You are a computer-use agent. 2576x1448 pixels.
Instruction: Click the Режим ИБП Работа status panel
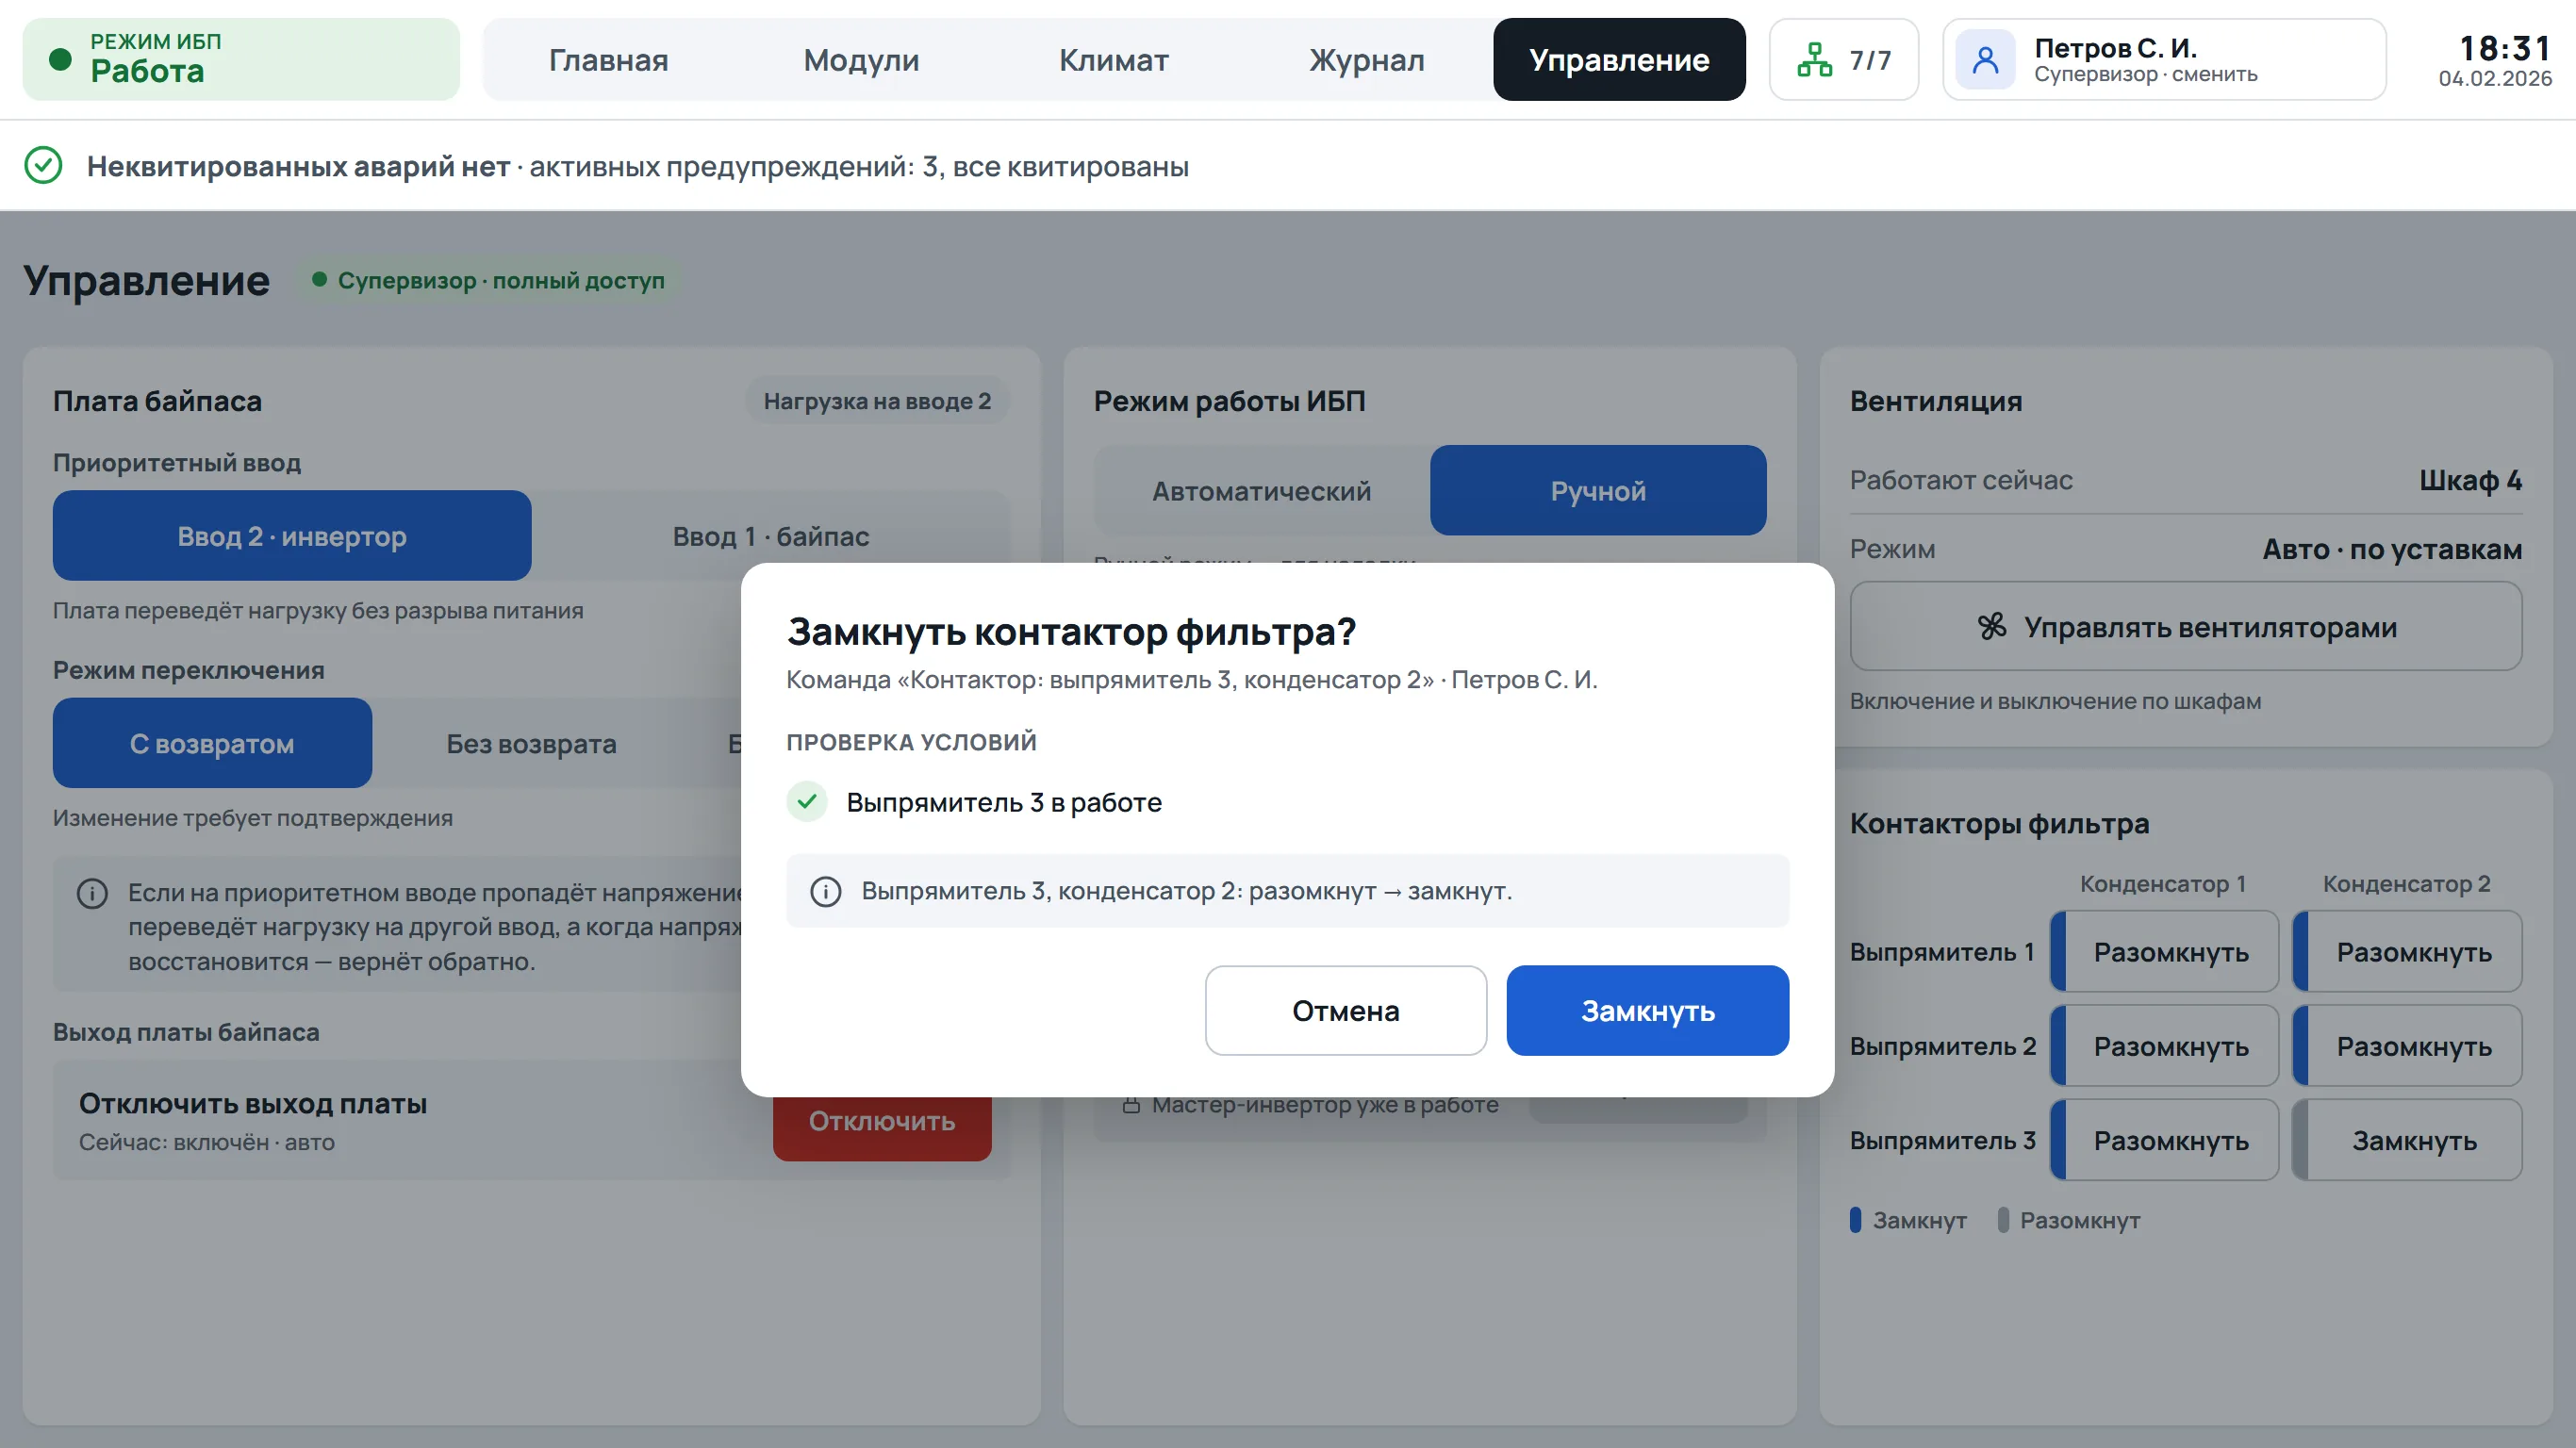pos(241,60)
